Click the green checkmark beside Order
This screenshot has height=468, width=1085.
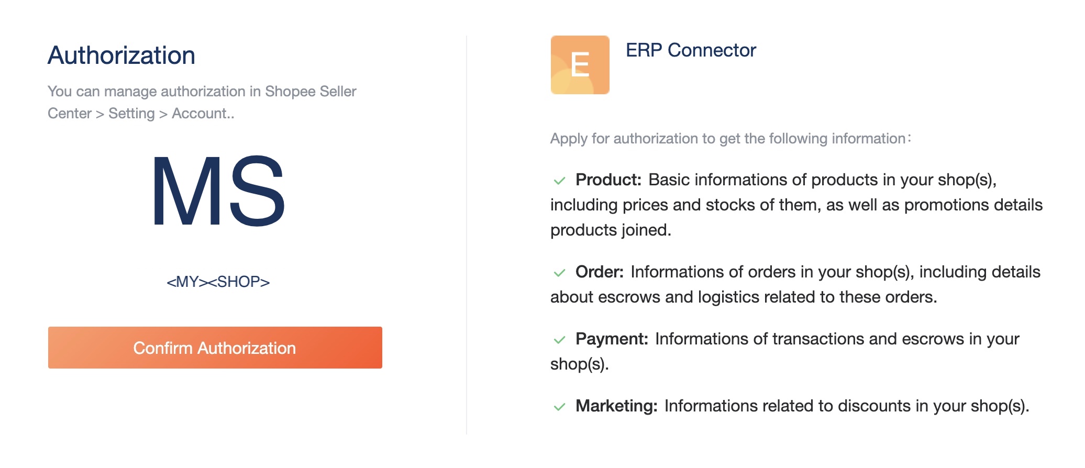click(559, 273)
